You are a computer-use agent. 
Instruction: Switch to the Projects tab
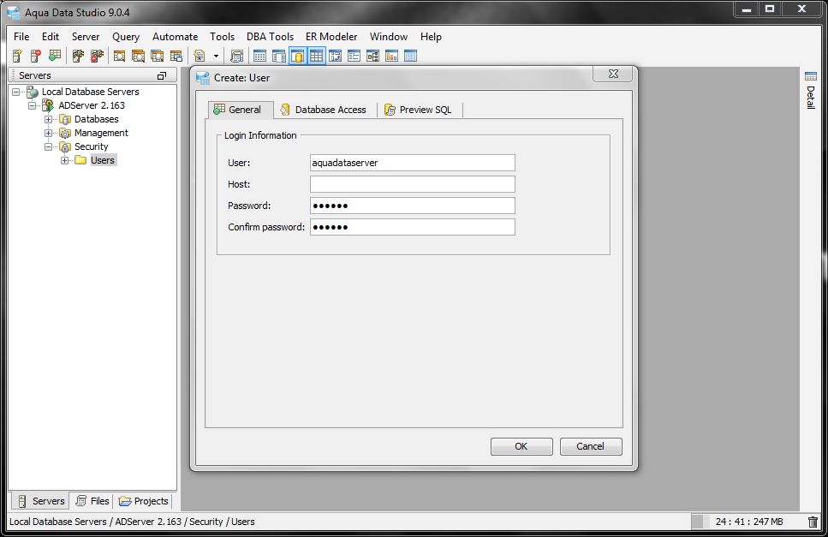tap(143, 500)
